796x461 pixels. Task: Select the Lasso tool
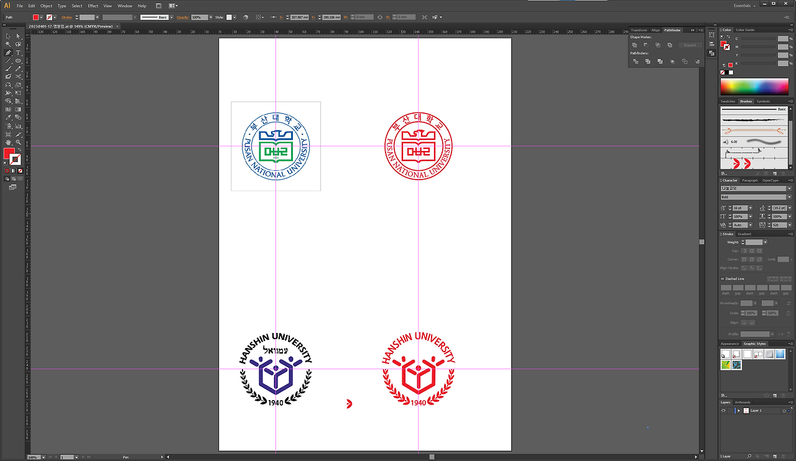(19, 45)
